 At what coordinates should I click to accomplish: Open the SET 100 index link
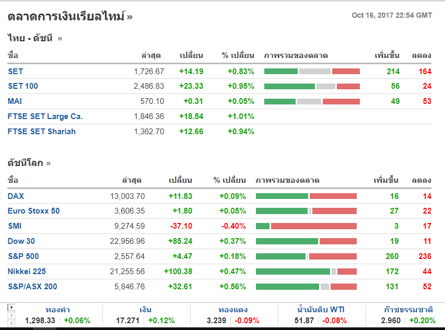pos(23,86)
